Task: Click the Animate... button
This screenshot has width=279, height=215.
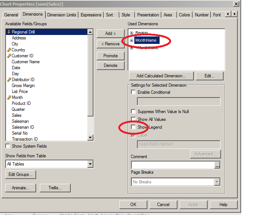Action: 20,188
